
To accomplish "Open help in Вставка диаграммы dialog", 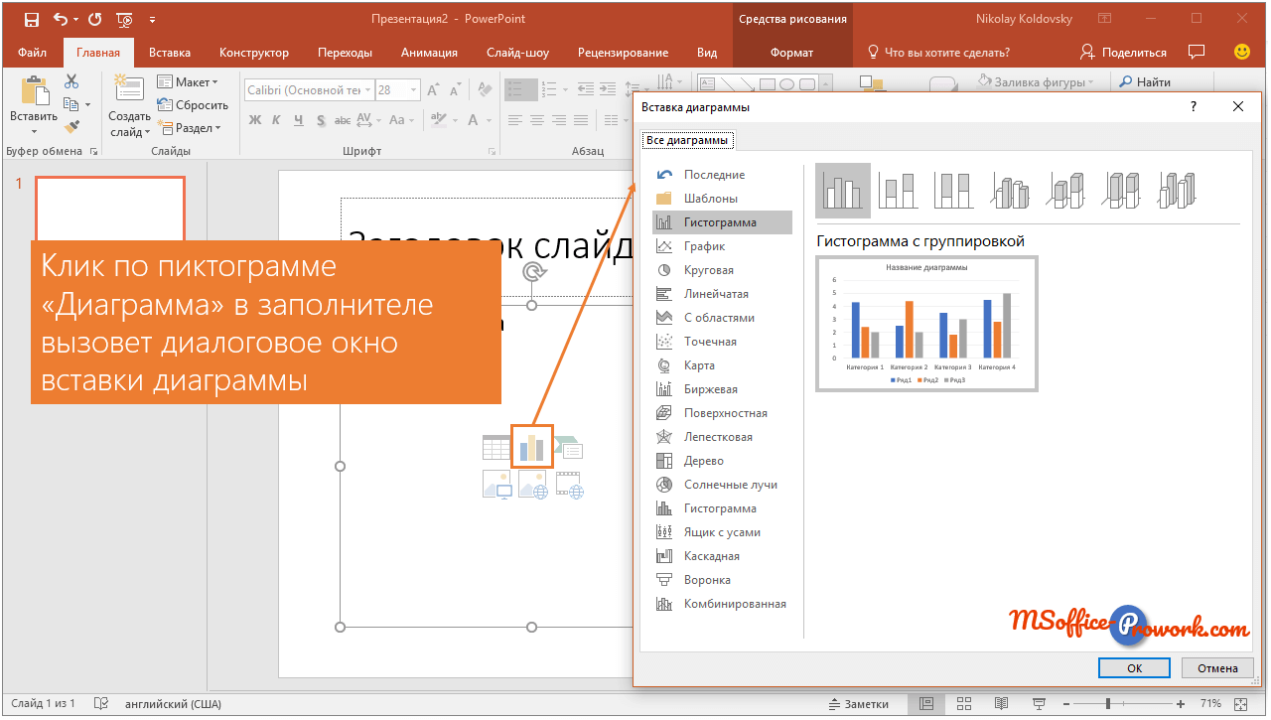I will click(x=1194, y=106).
